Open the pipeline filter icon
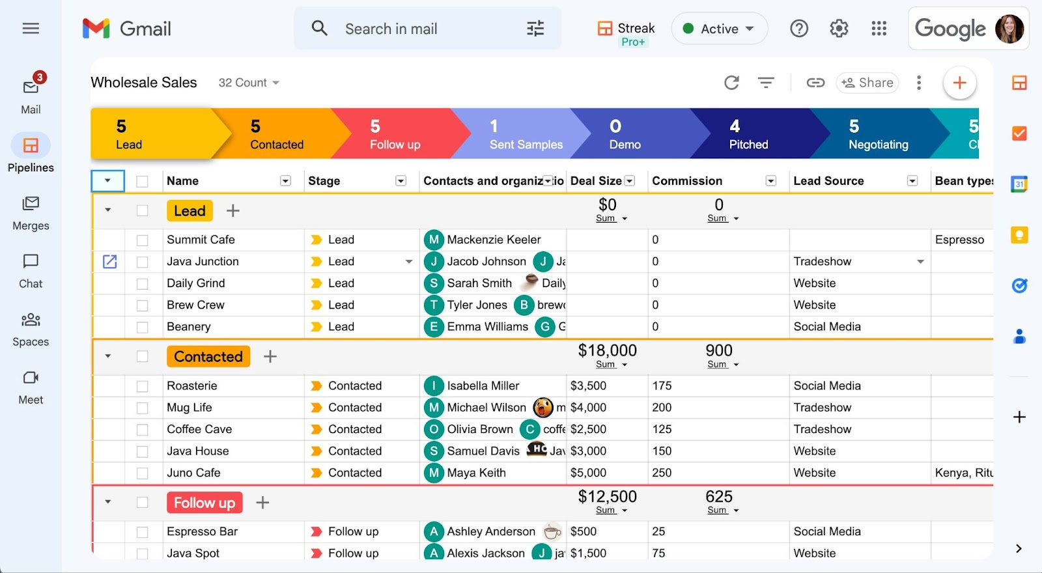 coord(766,83)
